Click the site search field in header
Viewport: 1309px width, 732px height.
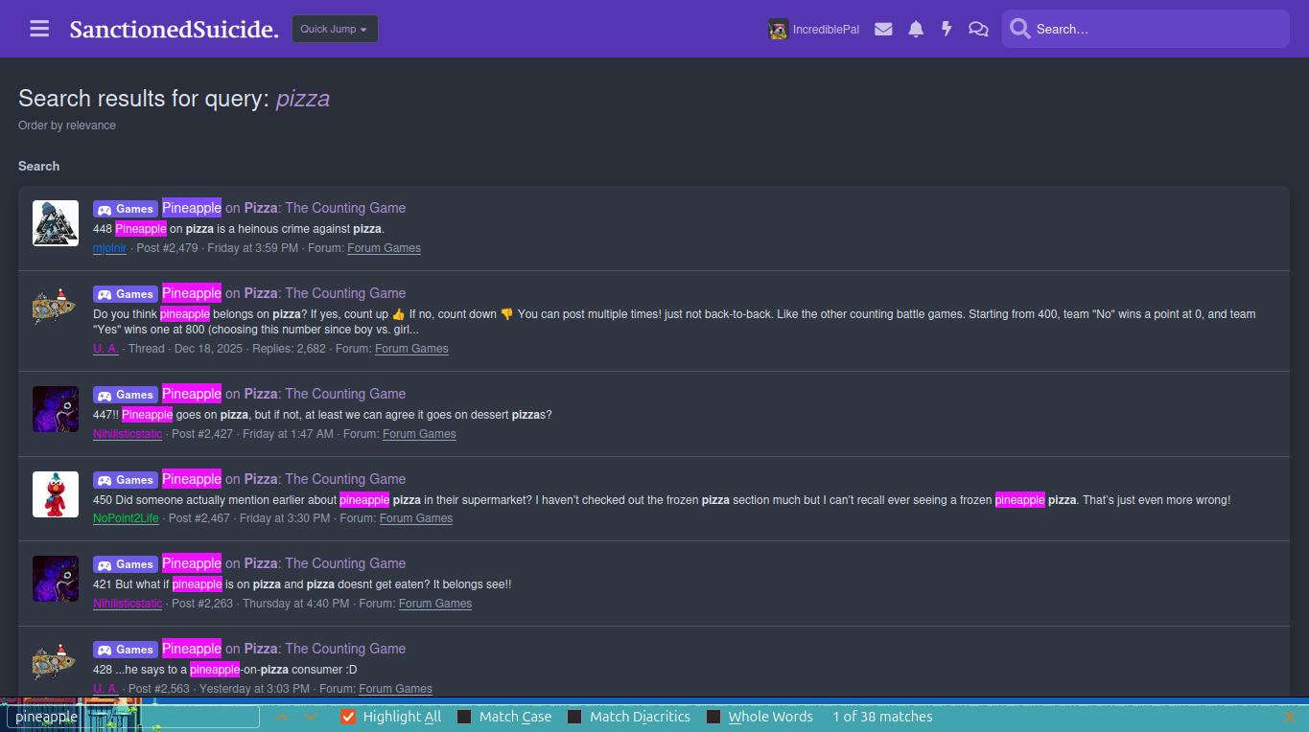pyautogui.click(x=1156, y=29)
